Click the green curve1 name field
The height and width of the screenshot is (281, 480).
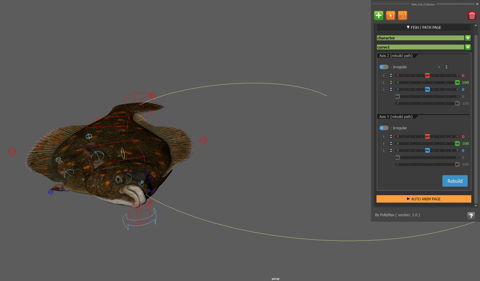420,47
